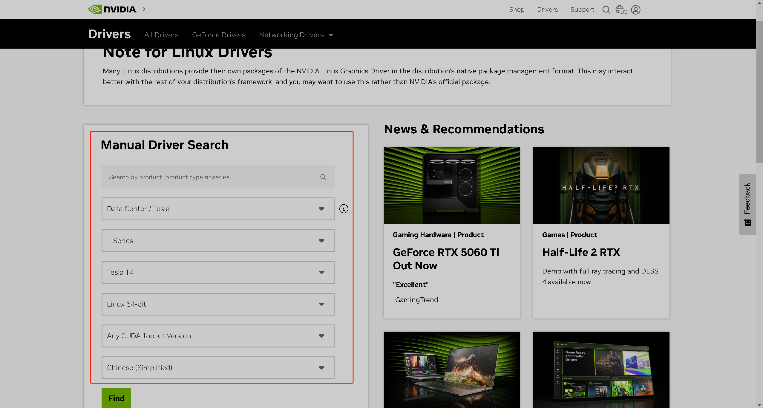This screenshot has width=763, height=408.
Task: Open the Half-Life 2 RTX thumbnail
Action: tap(601, 185)
